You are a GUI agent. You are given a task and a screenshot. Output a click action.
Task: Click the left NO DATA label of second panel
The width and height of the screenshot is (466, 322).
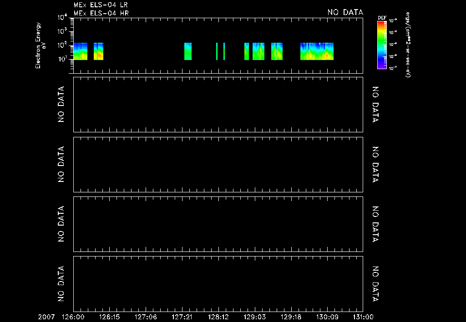tap(61, 104)
